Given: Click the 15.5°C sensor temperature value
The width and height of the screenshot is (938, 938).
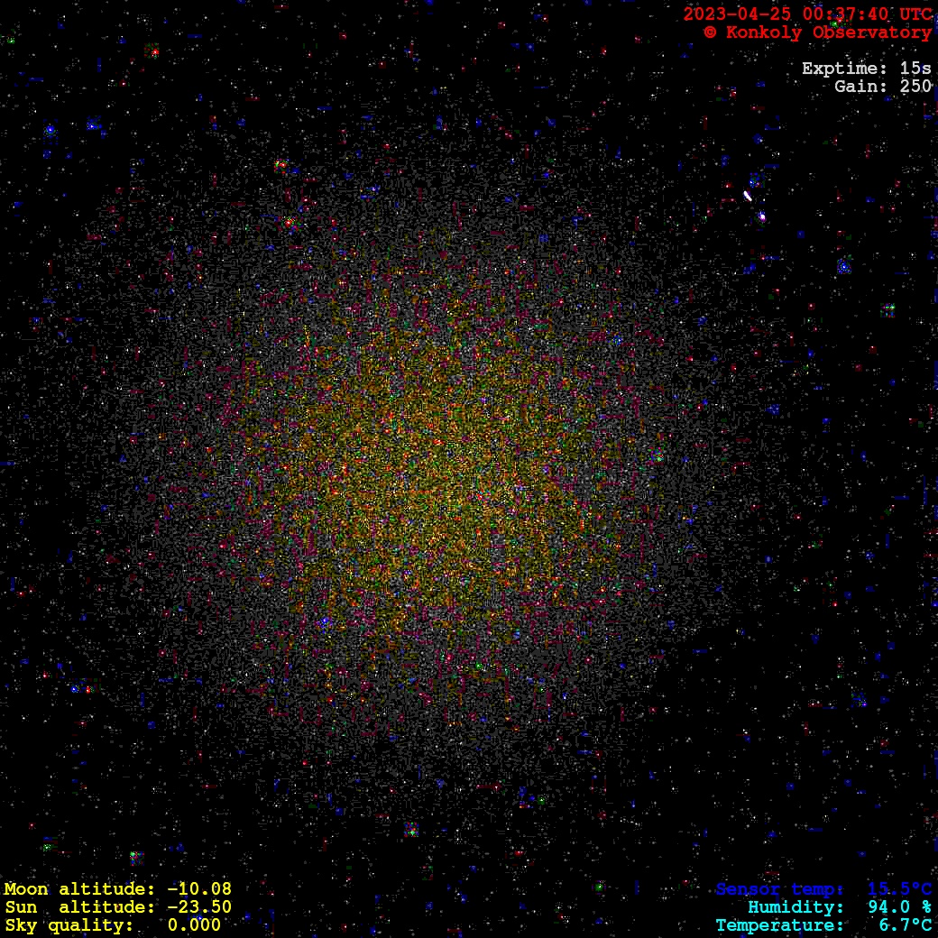Looking at the screenshot, I should (899, 889).
